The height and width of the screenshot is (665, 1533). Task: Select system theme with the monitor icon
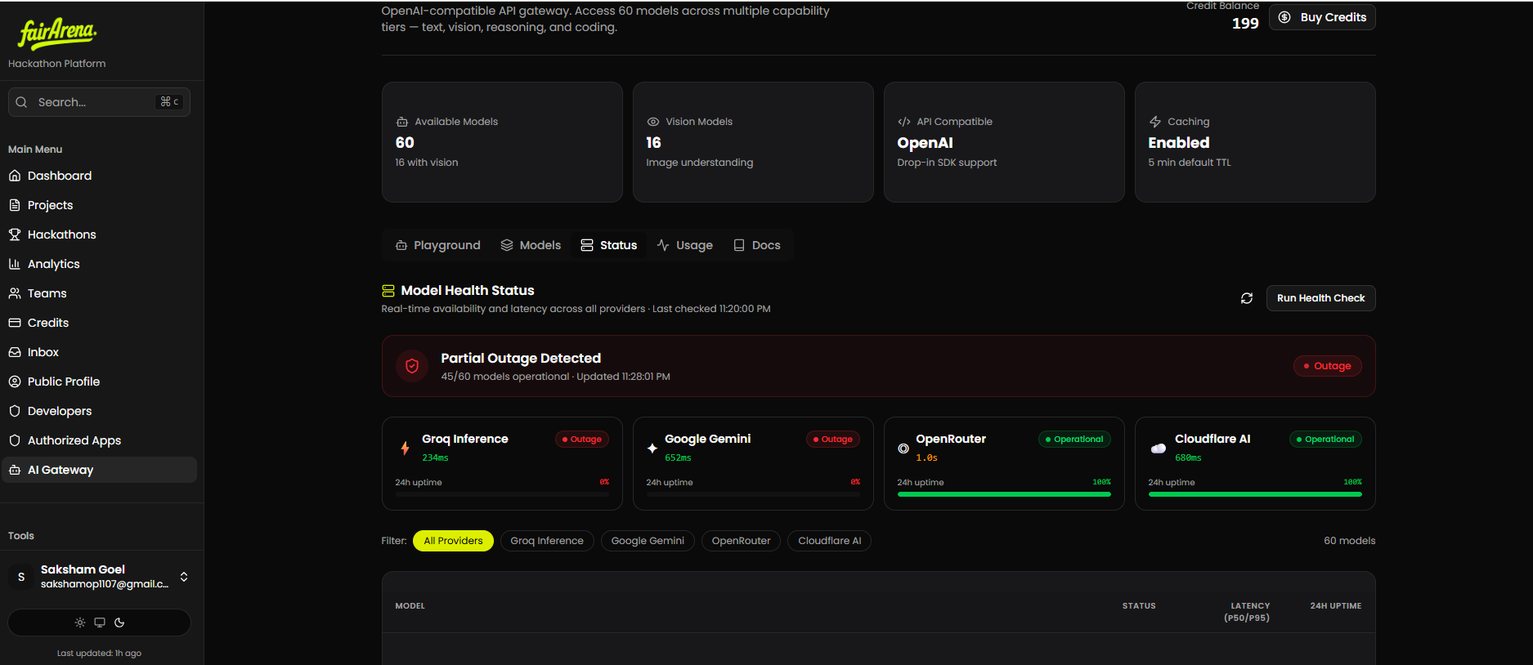(100, 623)
